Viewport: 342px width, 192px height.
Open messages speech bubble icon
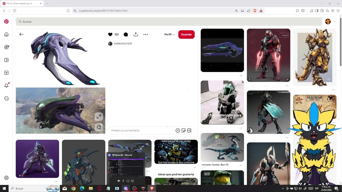[6, 98]
